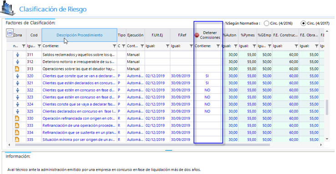Click the person icon in row 320

pyautogui.click(x=18, y=76)
